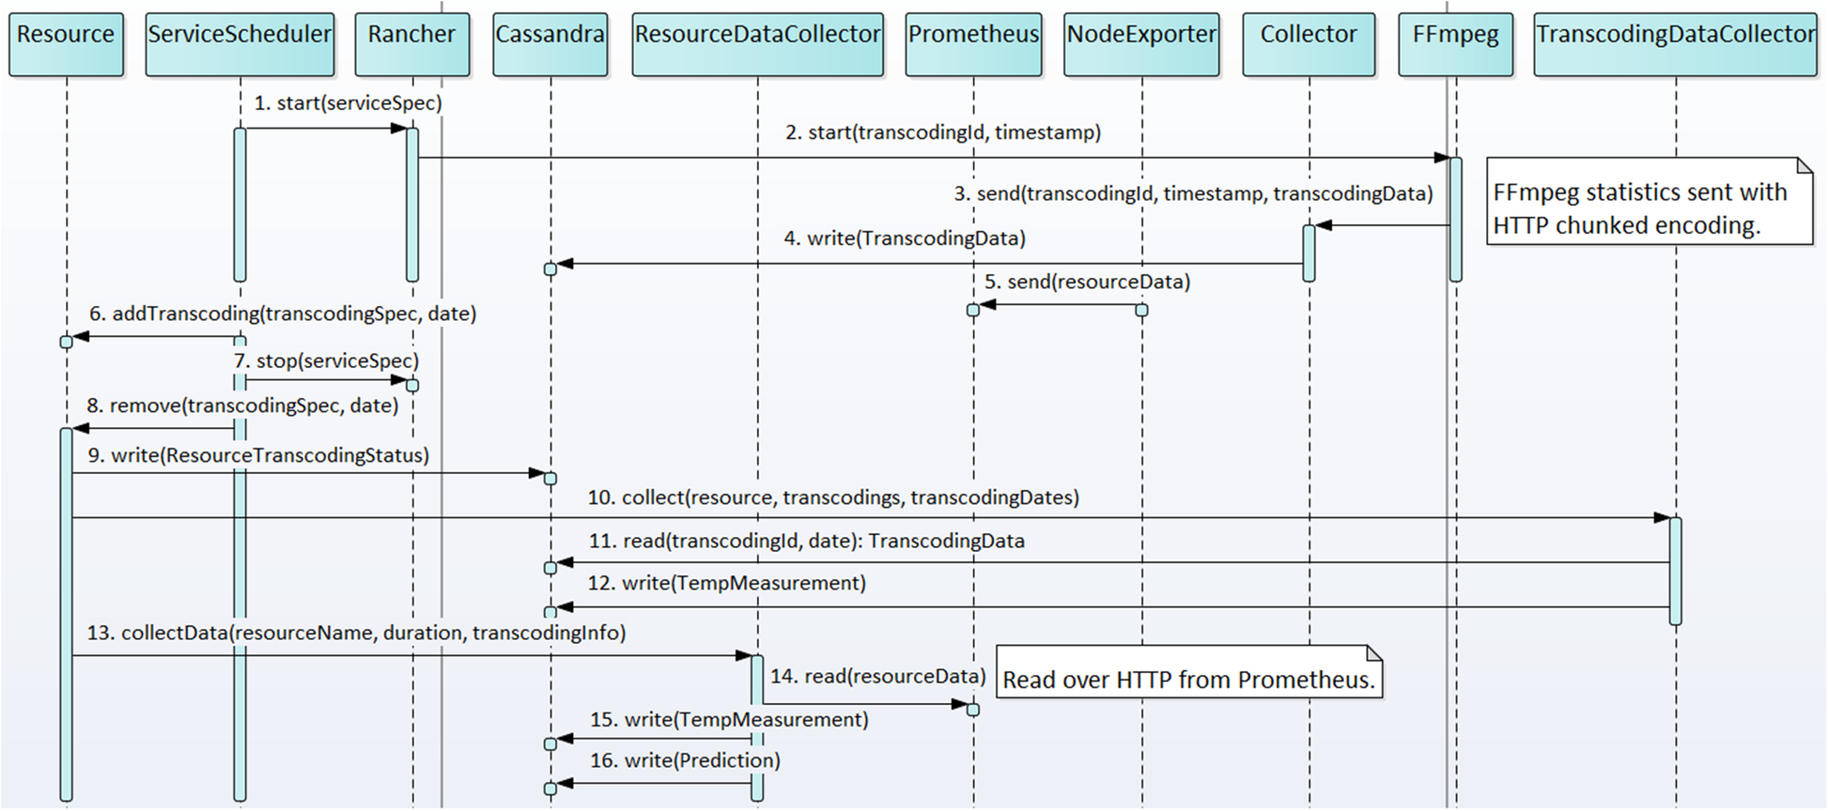
Task: Click message '5. send(resourceData)'
Action: coord(1088,282)
